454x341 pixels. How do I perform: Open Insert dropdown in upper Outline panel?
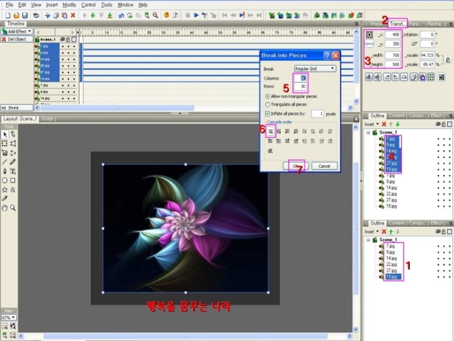tap(371, 124)
